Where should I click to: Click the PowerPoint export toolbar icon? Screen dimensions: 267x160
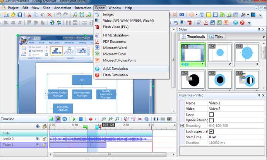pos(226,22)
